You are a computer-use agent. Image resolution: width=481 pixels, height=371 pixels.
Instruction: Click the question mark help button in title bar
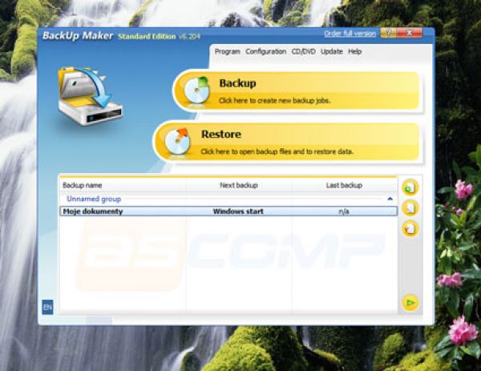[388, 33]
